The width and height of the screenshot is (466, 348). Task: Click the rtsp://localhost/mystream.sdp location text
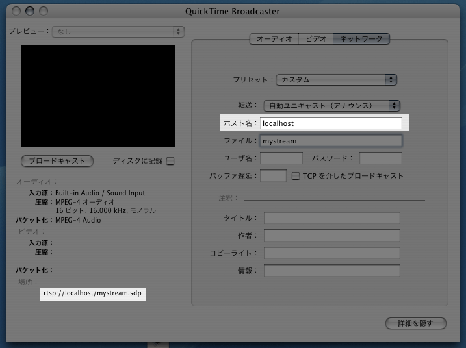point(92,293)
